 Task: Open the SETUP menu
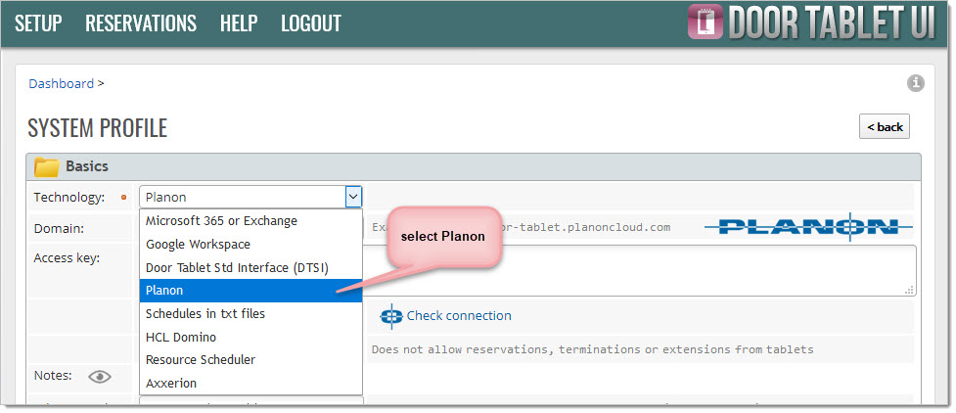pos(38,23)
